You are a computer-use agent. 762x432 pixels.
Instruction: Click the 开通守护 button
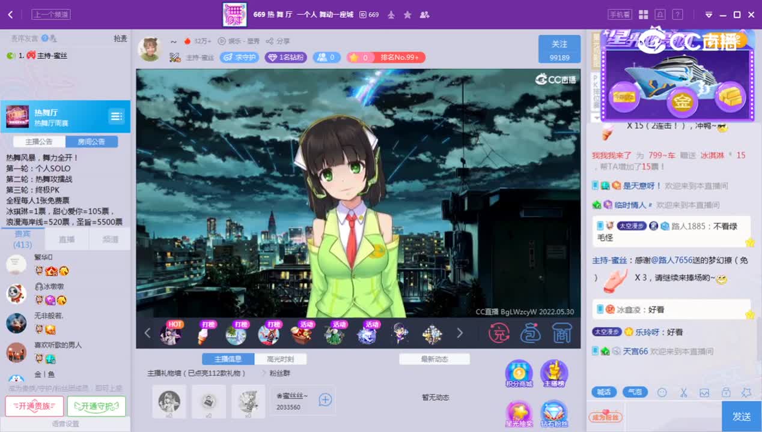coord(96,406)
